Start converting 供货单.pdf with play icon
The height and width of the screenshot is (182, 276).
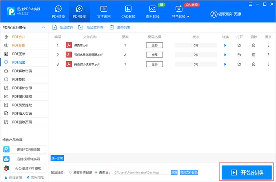pyautogui.click(x=225, y=45)
